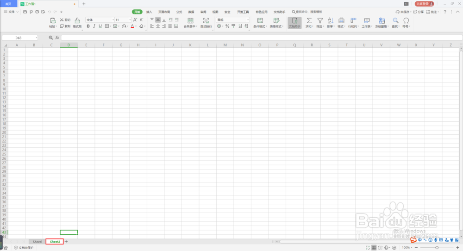Viewport: 463px width, 251px height.
Task: Click the zoom slider handle
Action: (x=437, y=247)
